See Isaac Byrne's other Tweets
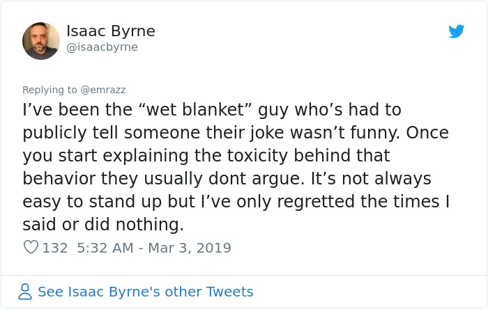This screenshot has height=309, width=488. pyautogui.click(x=145, y=292)
